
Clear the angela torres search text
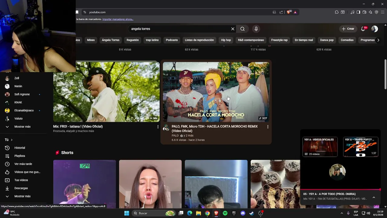pyautogui.click(x=233, y=29)
